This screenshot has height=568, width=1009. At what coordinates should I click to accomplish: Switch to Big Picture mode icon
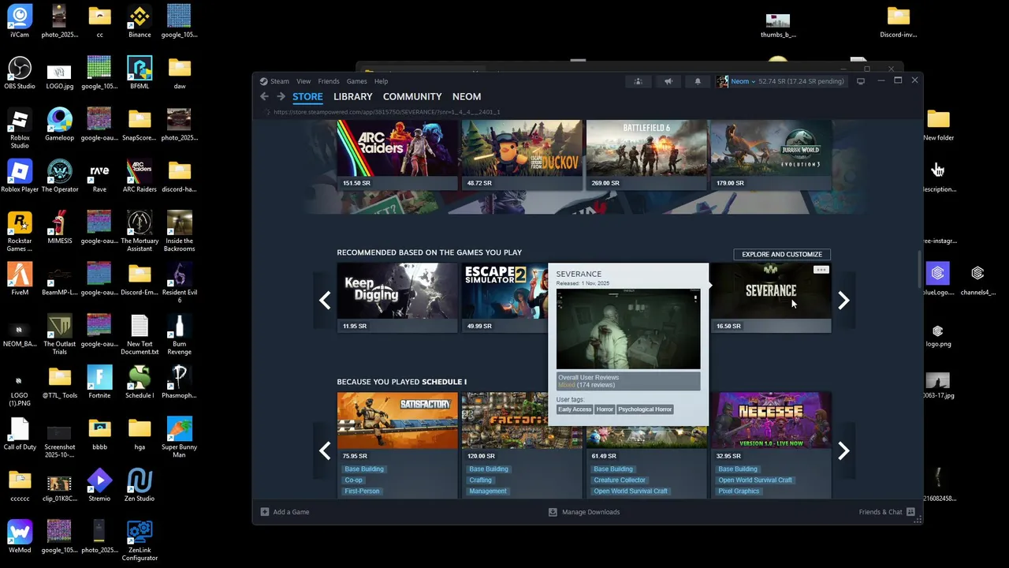861,80
